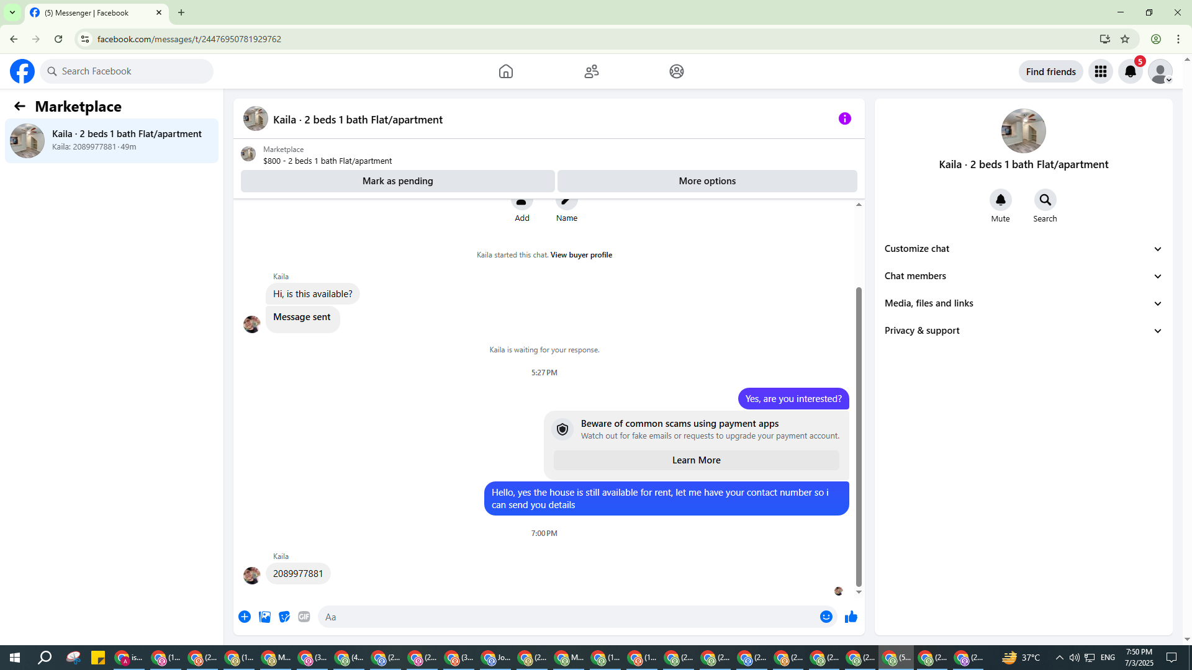Open Facebook notifications bell
This screenshot has width=1192, height=670.
tap(1130, 71)
